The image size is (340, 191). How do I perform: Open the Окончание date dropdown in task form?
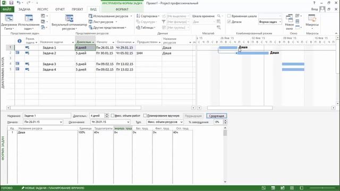[128, 122]
